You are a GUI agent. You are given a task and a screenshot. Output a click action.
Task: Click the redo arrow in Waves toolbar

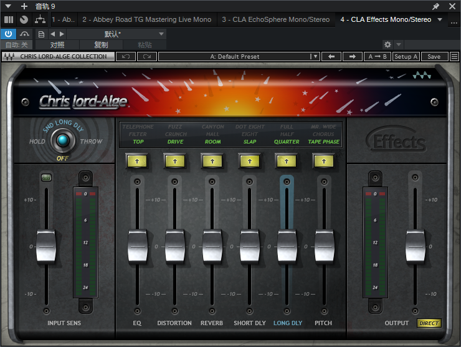pyautogui.click(x=146, y=57)
